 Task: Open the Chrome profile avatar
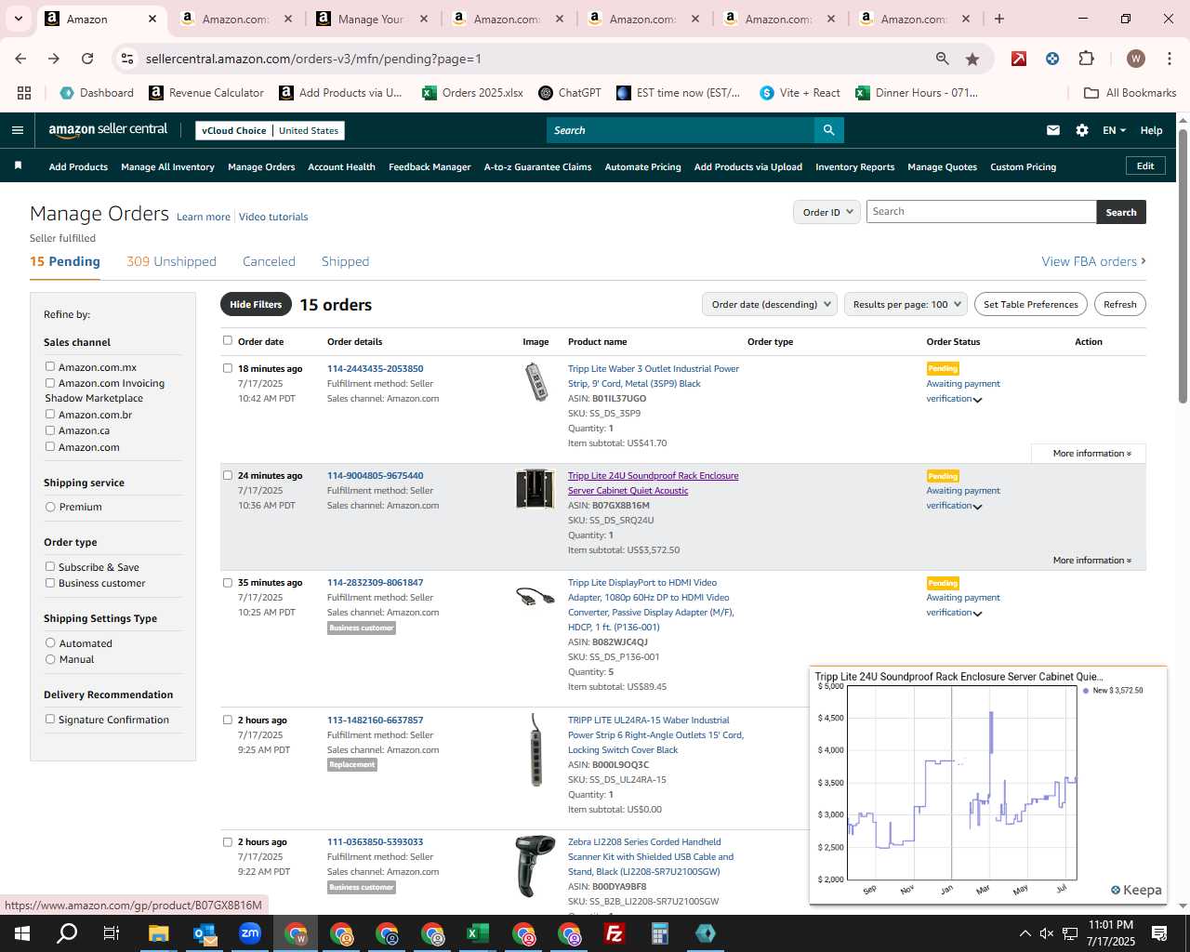click(1135, 59)
